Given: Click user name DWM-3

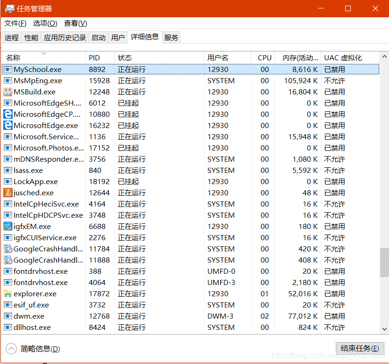Looking at the screenshot, I should (x=220, y=316).
